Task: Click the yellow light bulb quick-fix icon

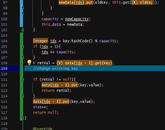Action: 29,62
